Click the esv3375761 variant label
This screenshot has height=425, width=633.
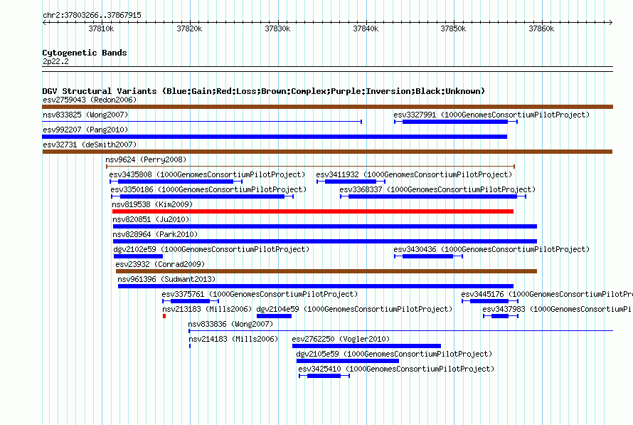click(260, 294)
